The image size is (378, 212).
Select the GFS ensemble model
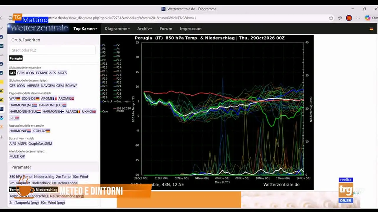point(12,73)
